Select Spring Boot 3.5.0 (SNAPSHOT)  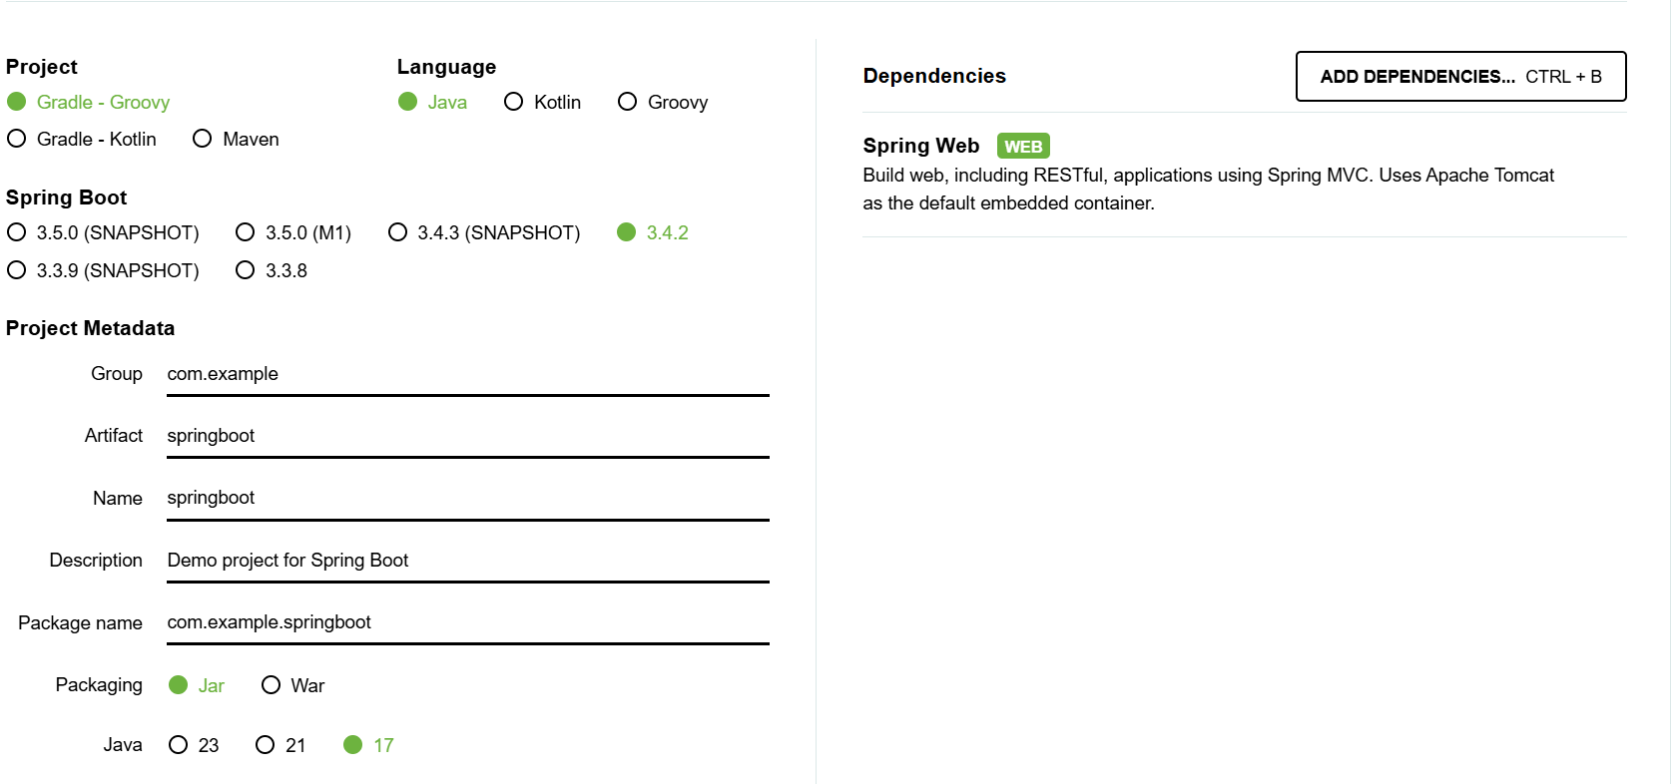click(x=103, y=232)
